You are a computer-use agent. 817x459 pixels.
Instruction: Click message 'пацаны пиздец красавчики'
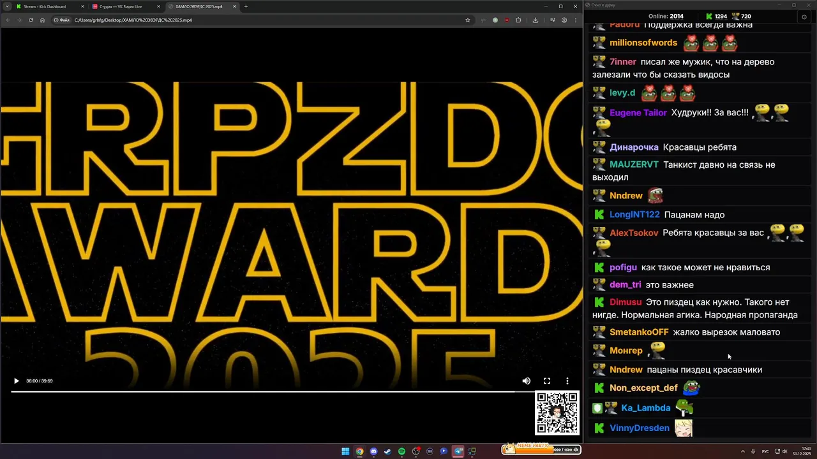(x=705, y=370)
